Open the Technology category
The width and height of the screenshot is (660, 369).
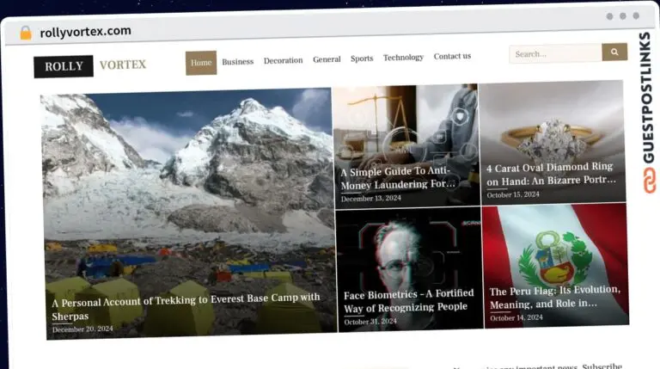(x=403, y=58)
